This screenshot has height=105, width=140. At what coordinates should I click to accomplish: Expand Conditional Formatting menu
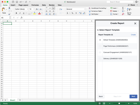coord(98,8)
